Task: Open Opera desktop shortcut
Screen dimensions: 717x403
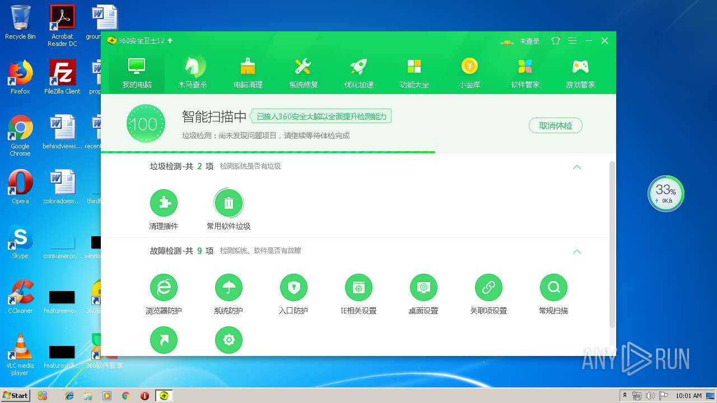Action: (x=20, y=187)
